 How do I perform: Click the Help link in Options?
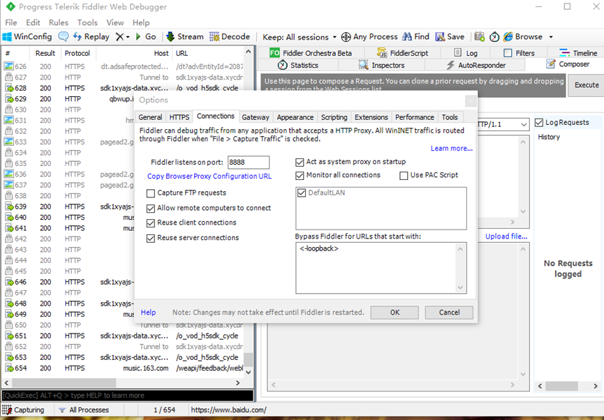(148, 312)
